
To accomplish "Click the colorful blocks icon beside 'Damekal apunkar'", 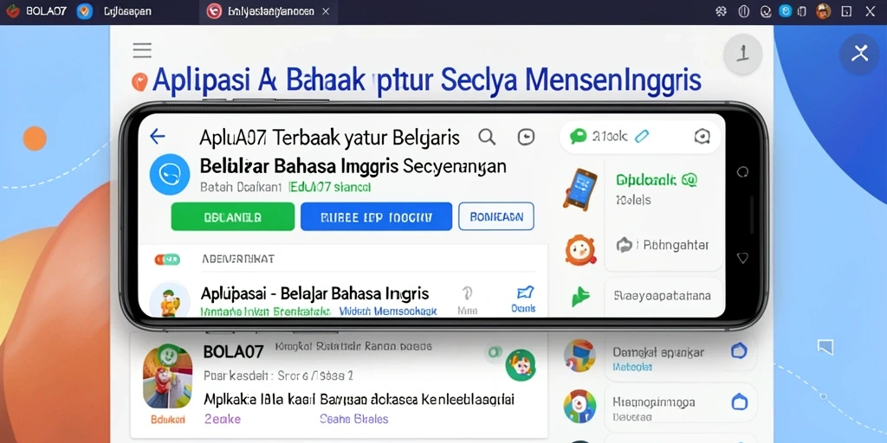I will pyautogui.click(x=579, y=356).
